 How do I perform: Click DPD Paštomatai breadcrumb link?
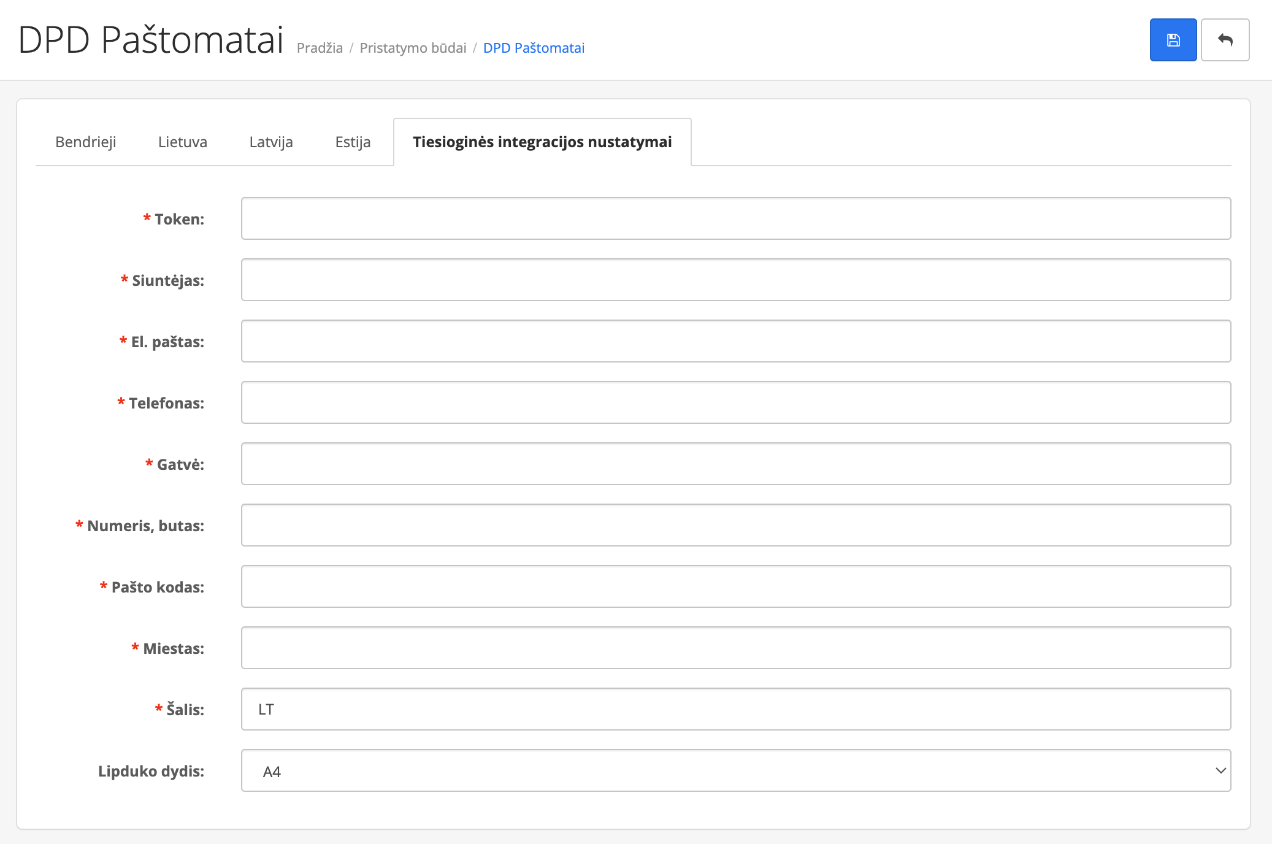(x=534, y=48)
